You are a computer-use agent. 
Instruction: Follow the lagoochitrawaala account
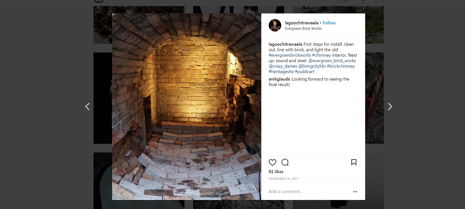[329, 23]
